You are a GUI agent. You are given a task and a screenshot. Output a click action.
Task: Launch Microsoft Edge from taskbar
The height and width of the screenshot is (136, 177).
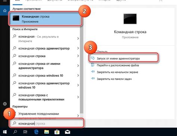coord(36,132)
